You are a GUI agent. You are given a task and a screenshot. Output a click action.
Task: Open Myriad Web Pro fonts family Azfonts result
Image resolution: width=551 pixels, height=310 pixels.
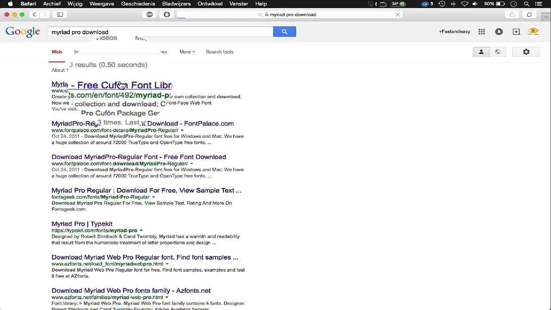[x=131, y=291]
